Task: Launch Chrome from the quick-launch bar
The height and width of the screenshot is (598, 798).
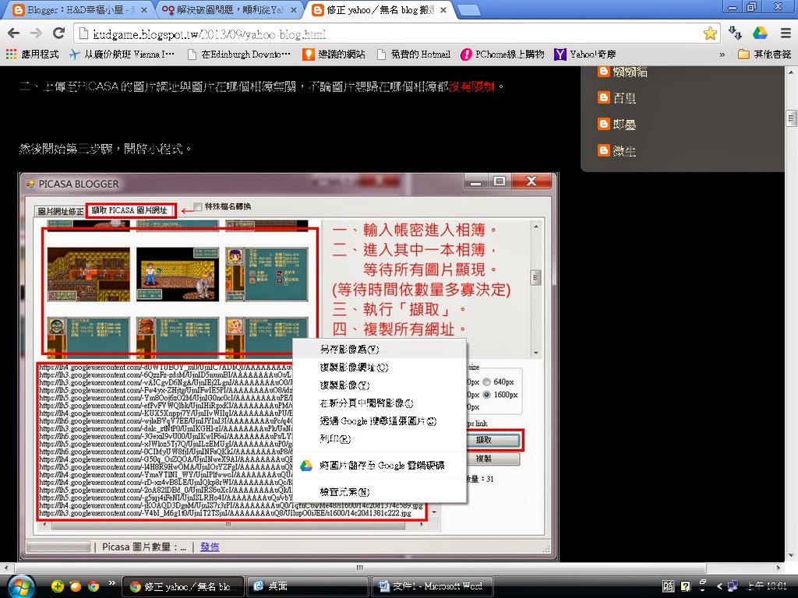Action: [94, 586]
